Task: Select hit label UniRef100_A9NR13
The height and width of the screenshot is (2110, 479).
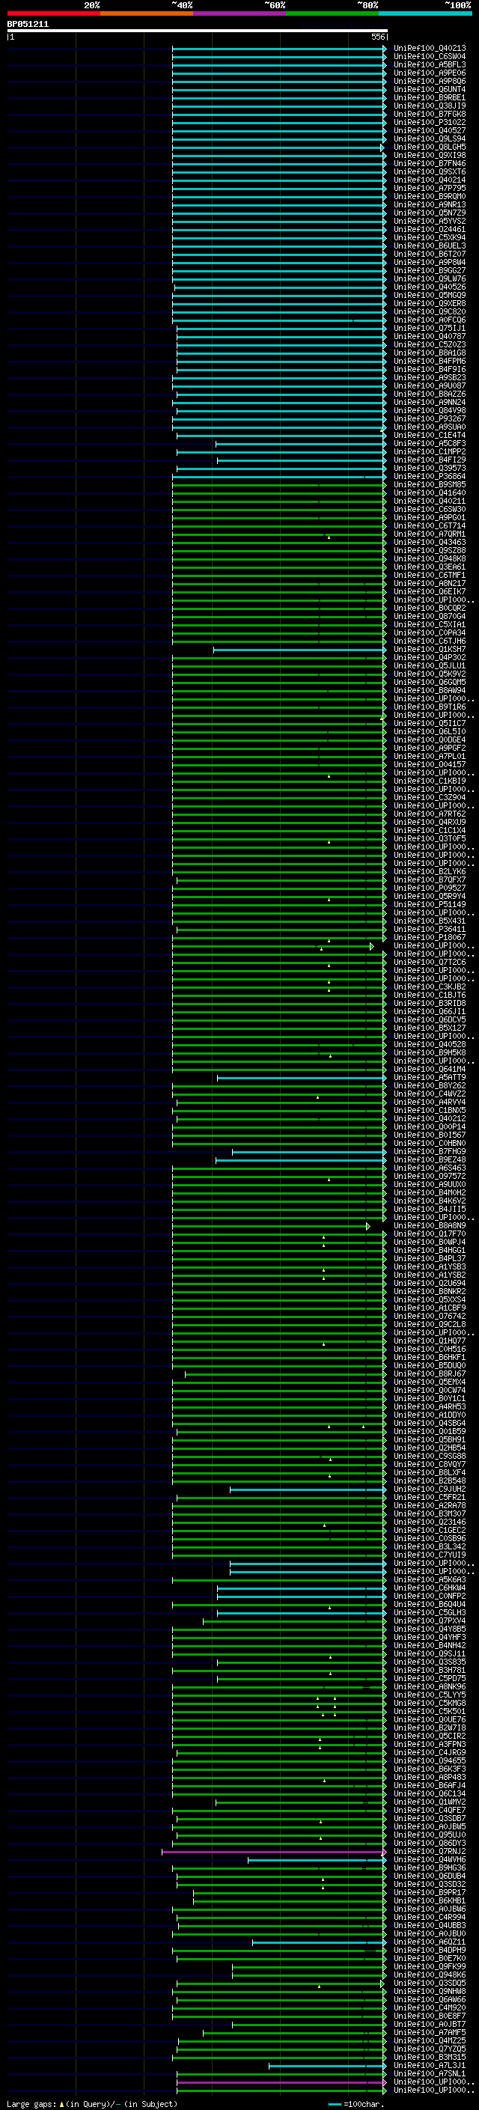Action: click(x=430, y=205)
